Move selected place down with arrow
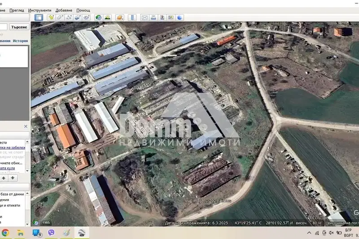This screenshot has width=359, height=239. click(13, 178)
